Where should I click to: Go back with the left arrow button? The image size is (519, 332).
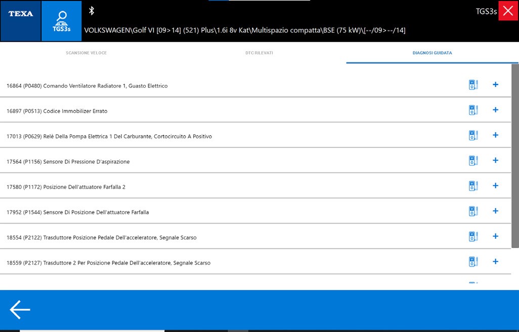[20, 310]
